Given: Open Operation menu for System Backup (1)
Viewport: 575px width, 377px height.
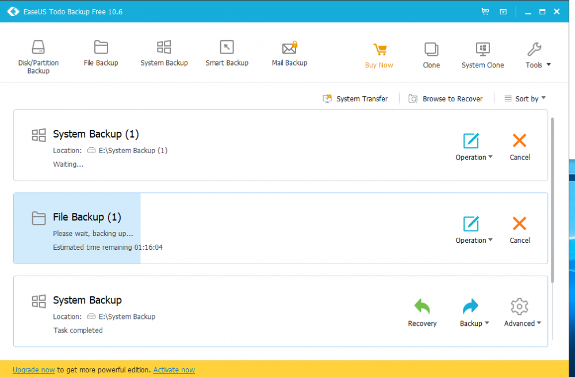Looking at the screenshot, I should click(x=474, y=147).
